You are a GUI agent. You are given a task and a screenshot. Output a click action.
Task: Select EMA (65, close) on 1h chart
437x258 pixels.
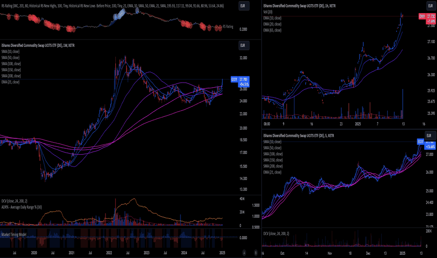[x=272, y=30]
